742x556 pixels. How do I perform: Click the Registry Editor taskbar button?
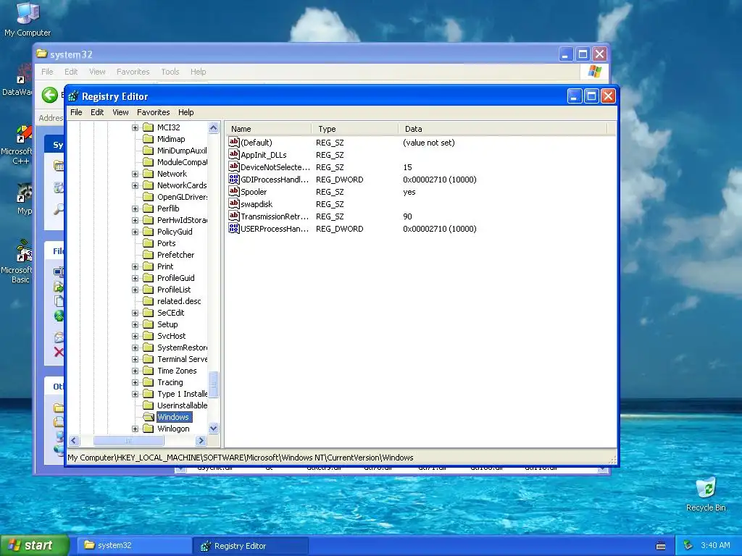tap(251, 546)
